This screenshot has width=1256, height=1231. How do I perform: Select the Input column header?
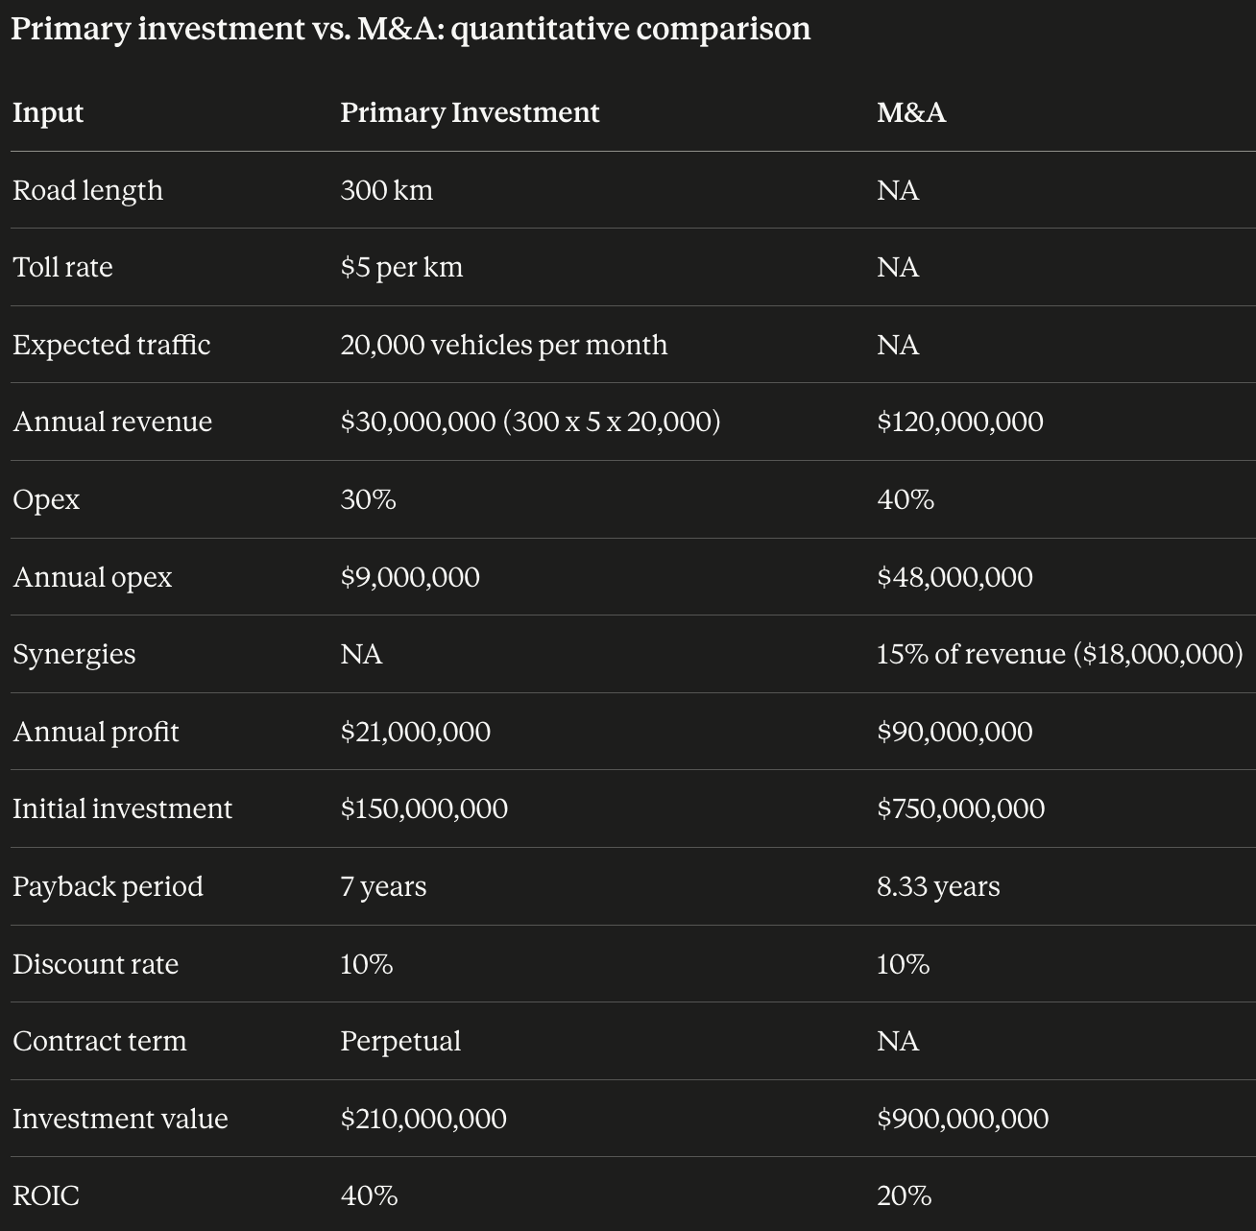tap(48, 112)
